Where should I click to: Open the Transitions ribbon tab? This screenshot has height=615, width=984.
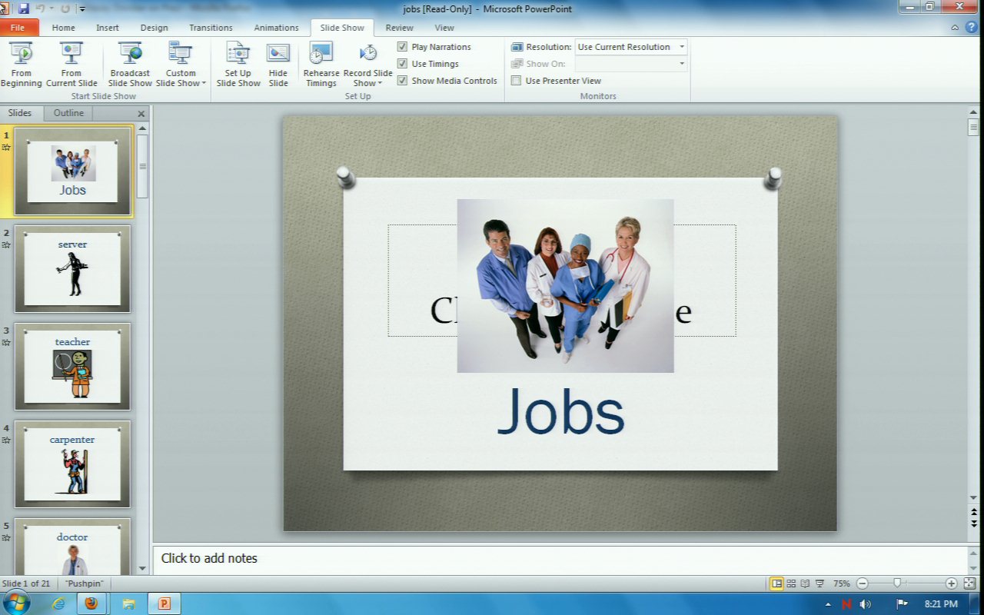coord(211,28)
